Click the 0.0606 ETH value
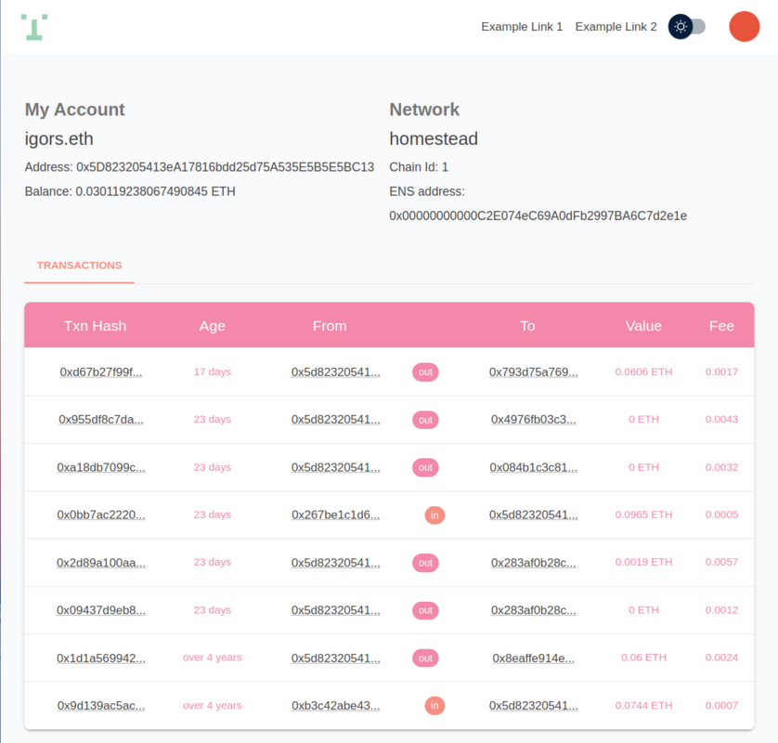 tap(643, 371)
